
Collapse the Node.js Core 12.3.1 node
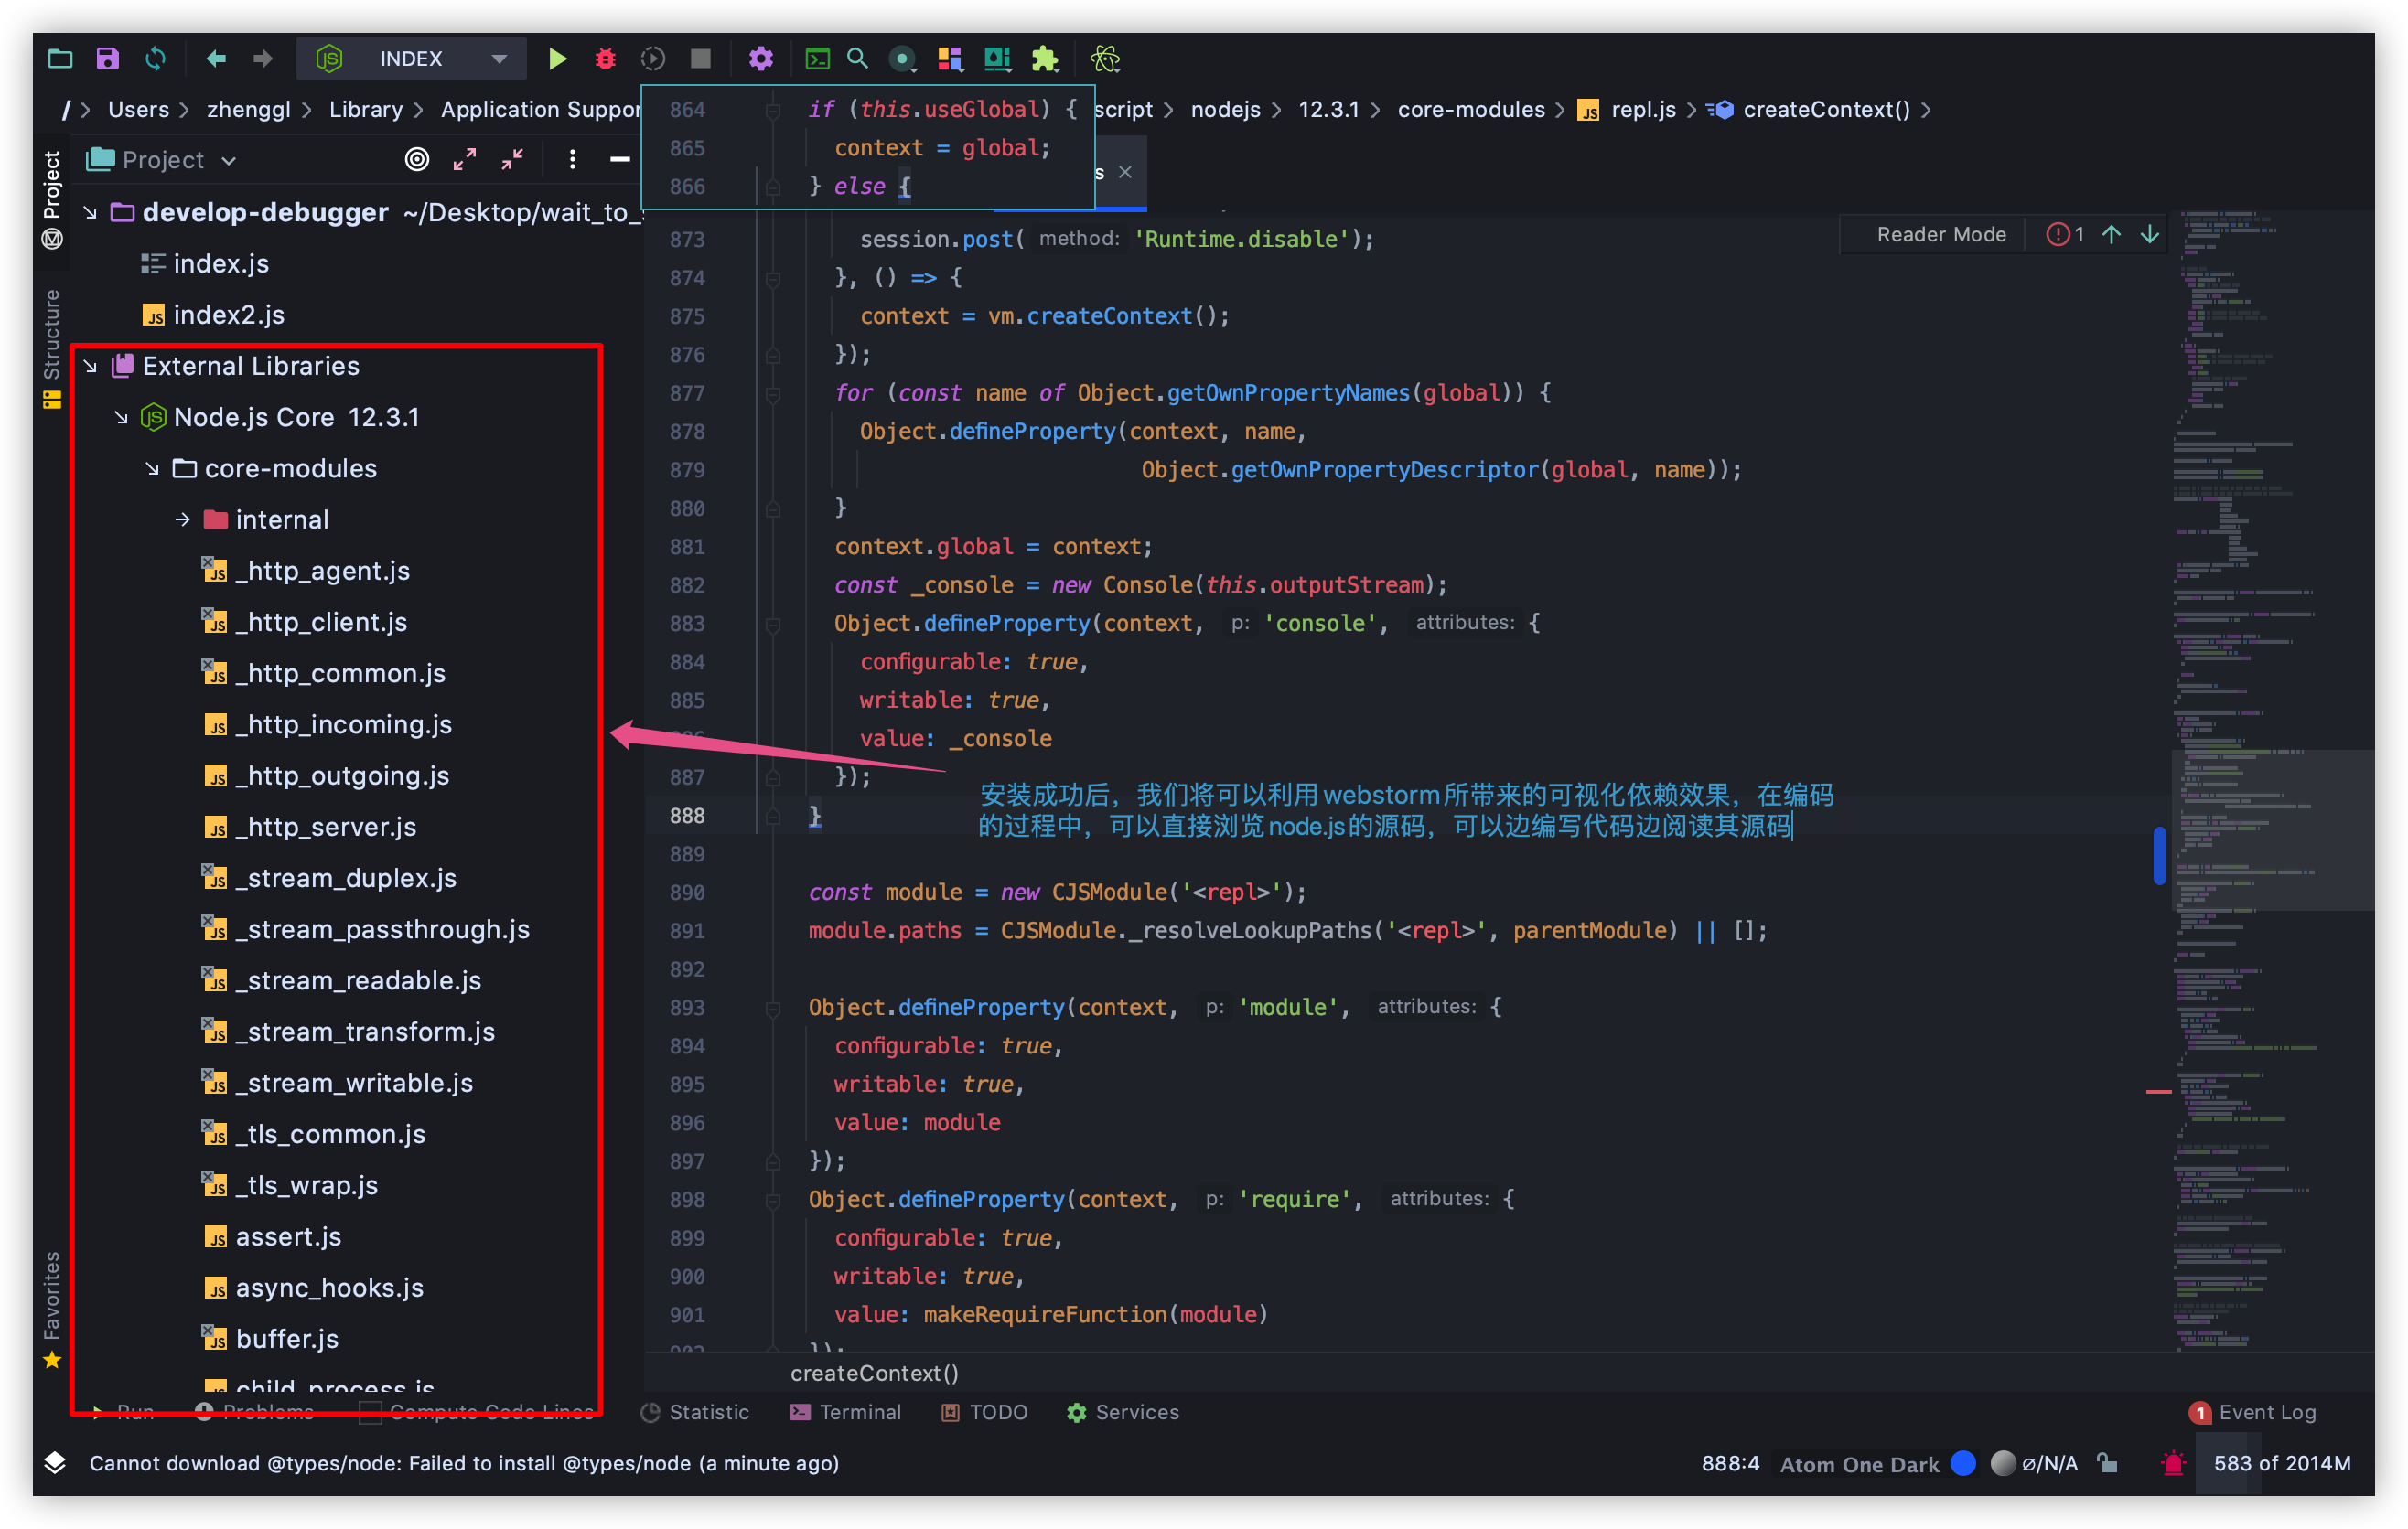121,418
